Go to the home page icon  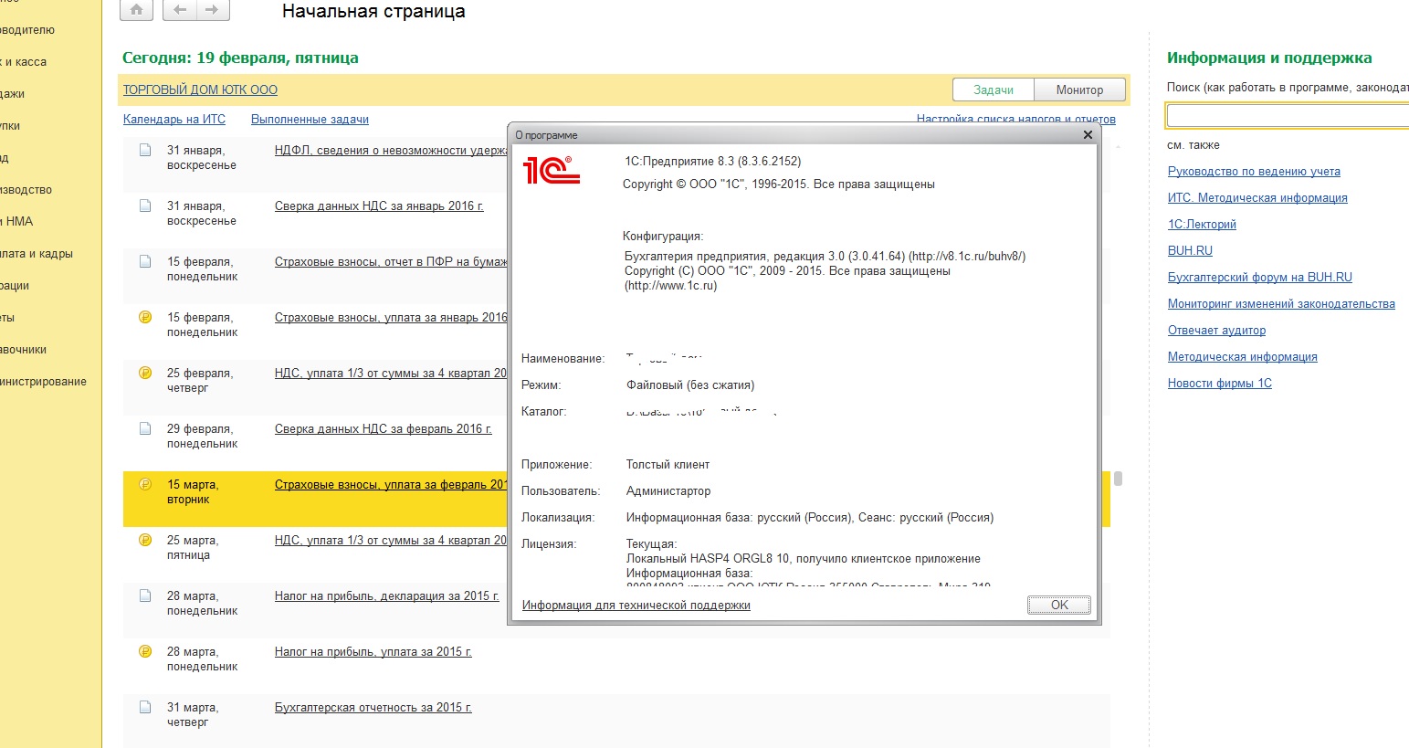[136, 10]
